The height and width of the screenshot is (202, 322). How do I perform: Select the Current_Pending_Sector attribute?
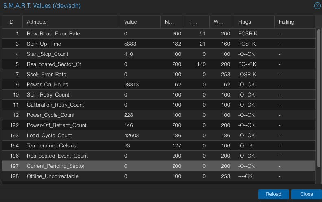55,166
